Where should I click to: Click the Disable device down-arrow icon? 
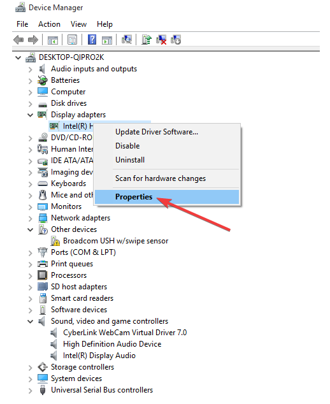tap(176, 40)
